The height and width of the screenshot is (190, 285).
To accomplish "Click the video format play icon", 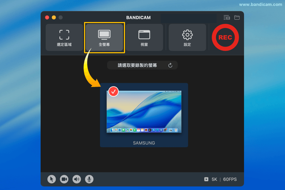I will coord(206,179).
